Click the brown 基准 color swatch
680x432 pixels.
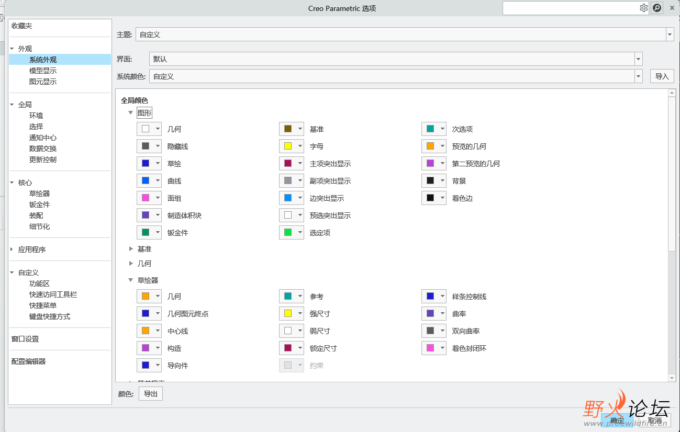click(x=288, y=129)
